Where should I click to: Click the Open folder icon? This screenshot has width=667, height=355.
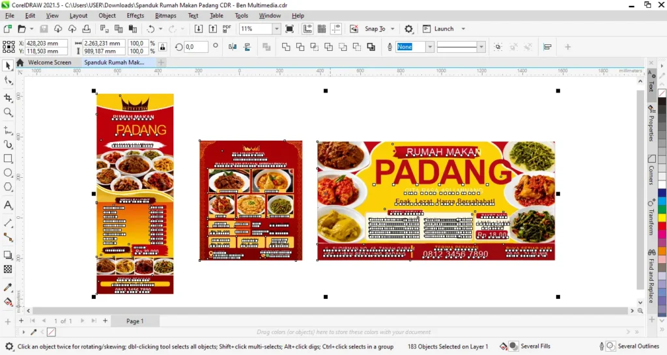[21, 29]
